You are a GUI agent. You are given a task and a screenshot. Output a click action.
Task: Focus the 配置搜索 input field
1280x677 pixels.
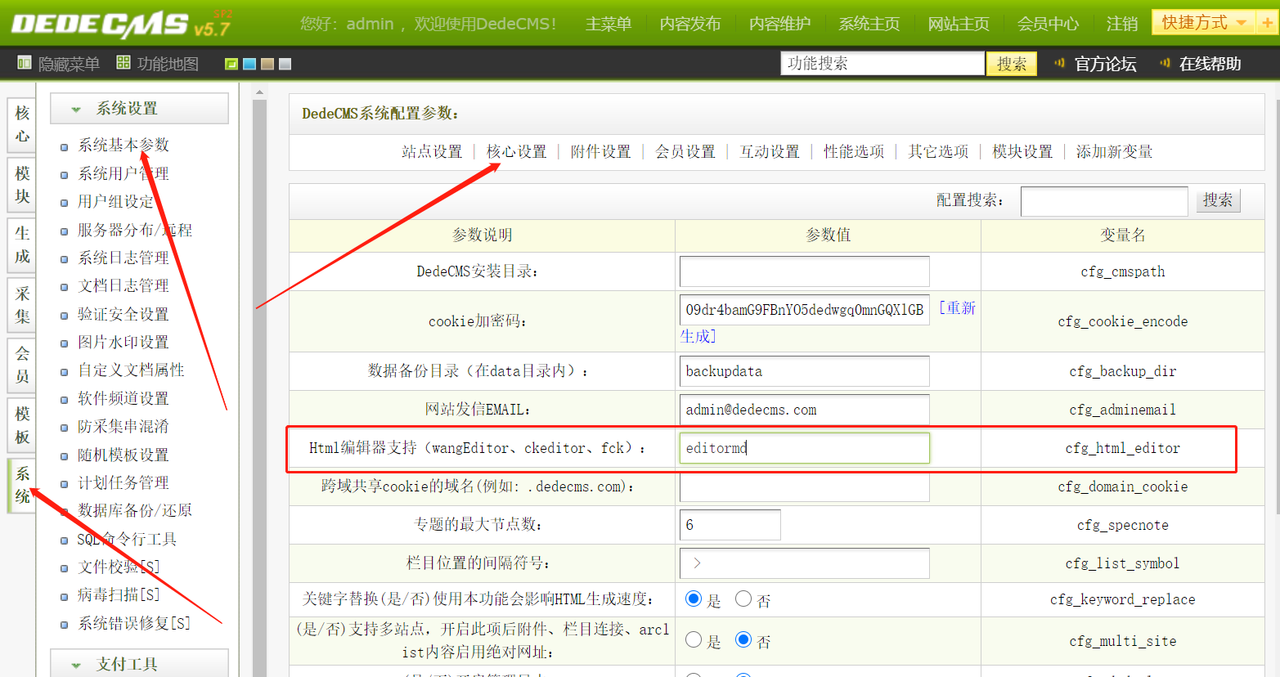click(1104, 201)
